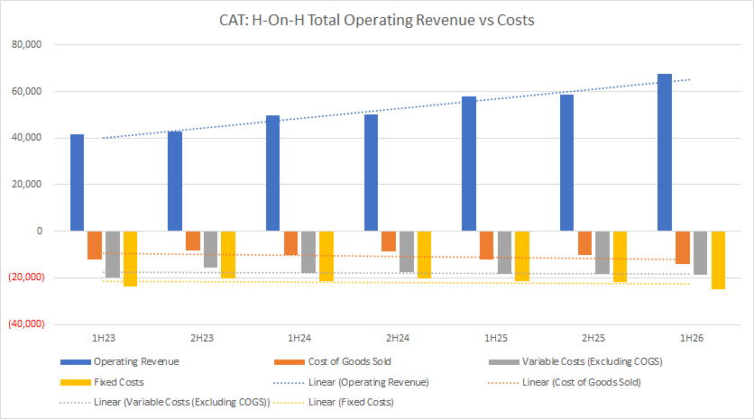Click the blue Operating Revenue legend swatch
Image resolution: width=754 pixels, height=419 pixels.
click(74, 361)
